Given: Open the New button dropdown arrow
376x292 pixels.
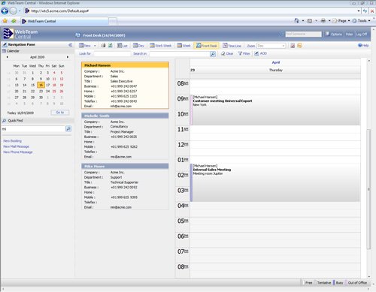Looking at the screenshot, I should coord(95,46).
